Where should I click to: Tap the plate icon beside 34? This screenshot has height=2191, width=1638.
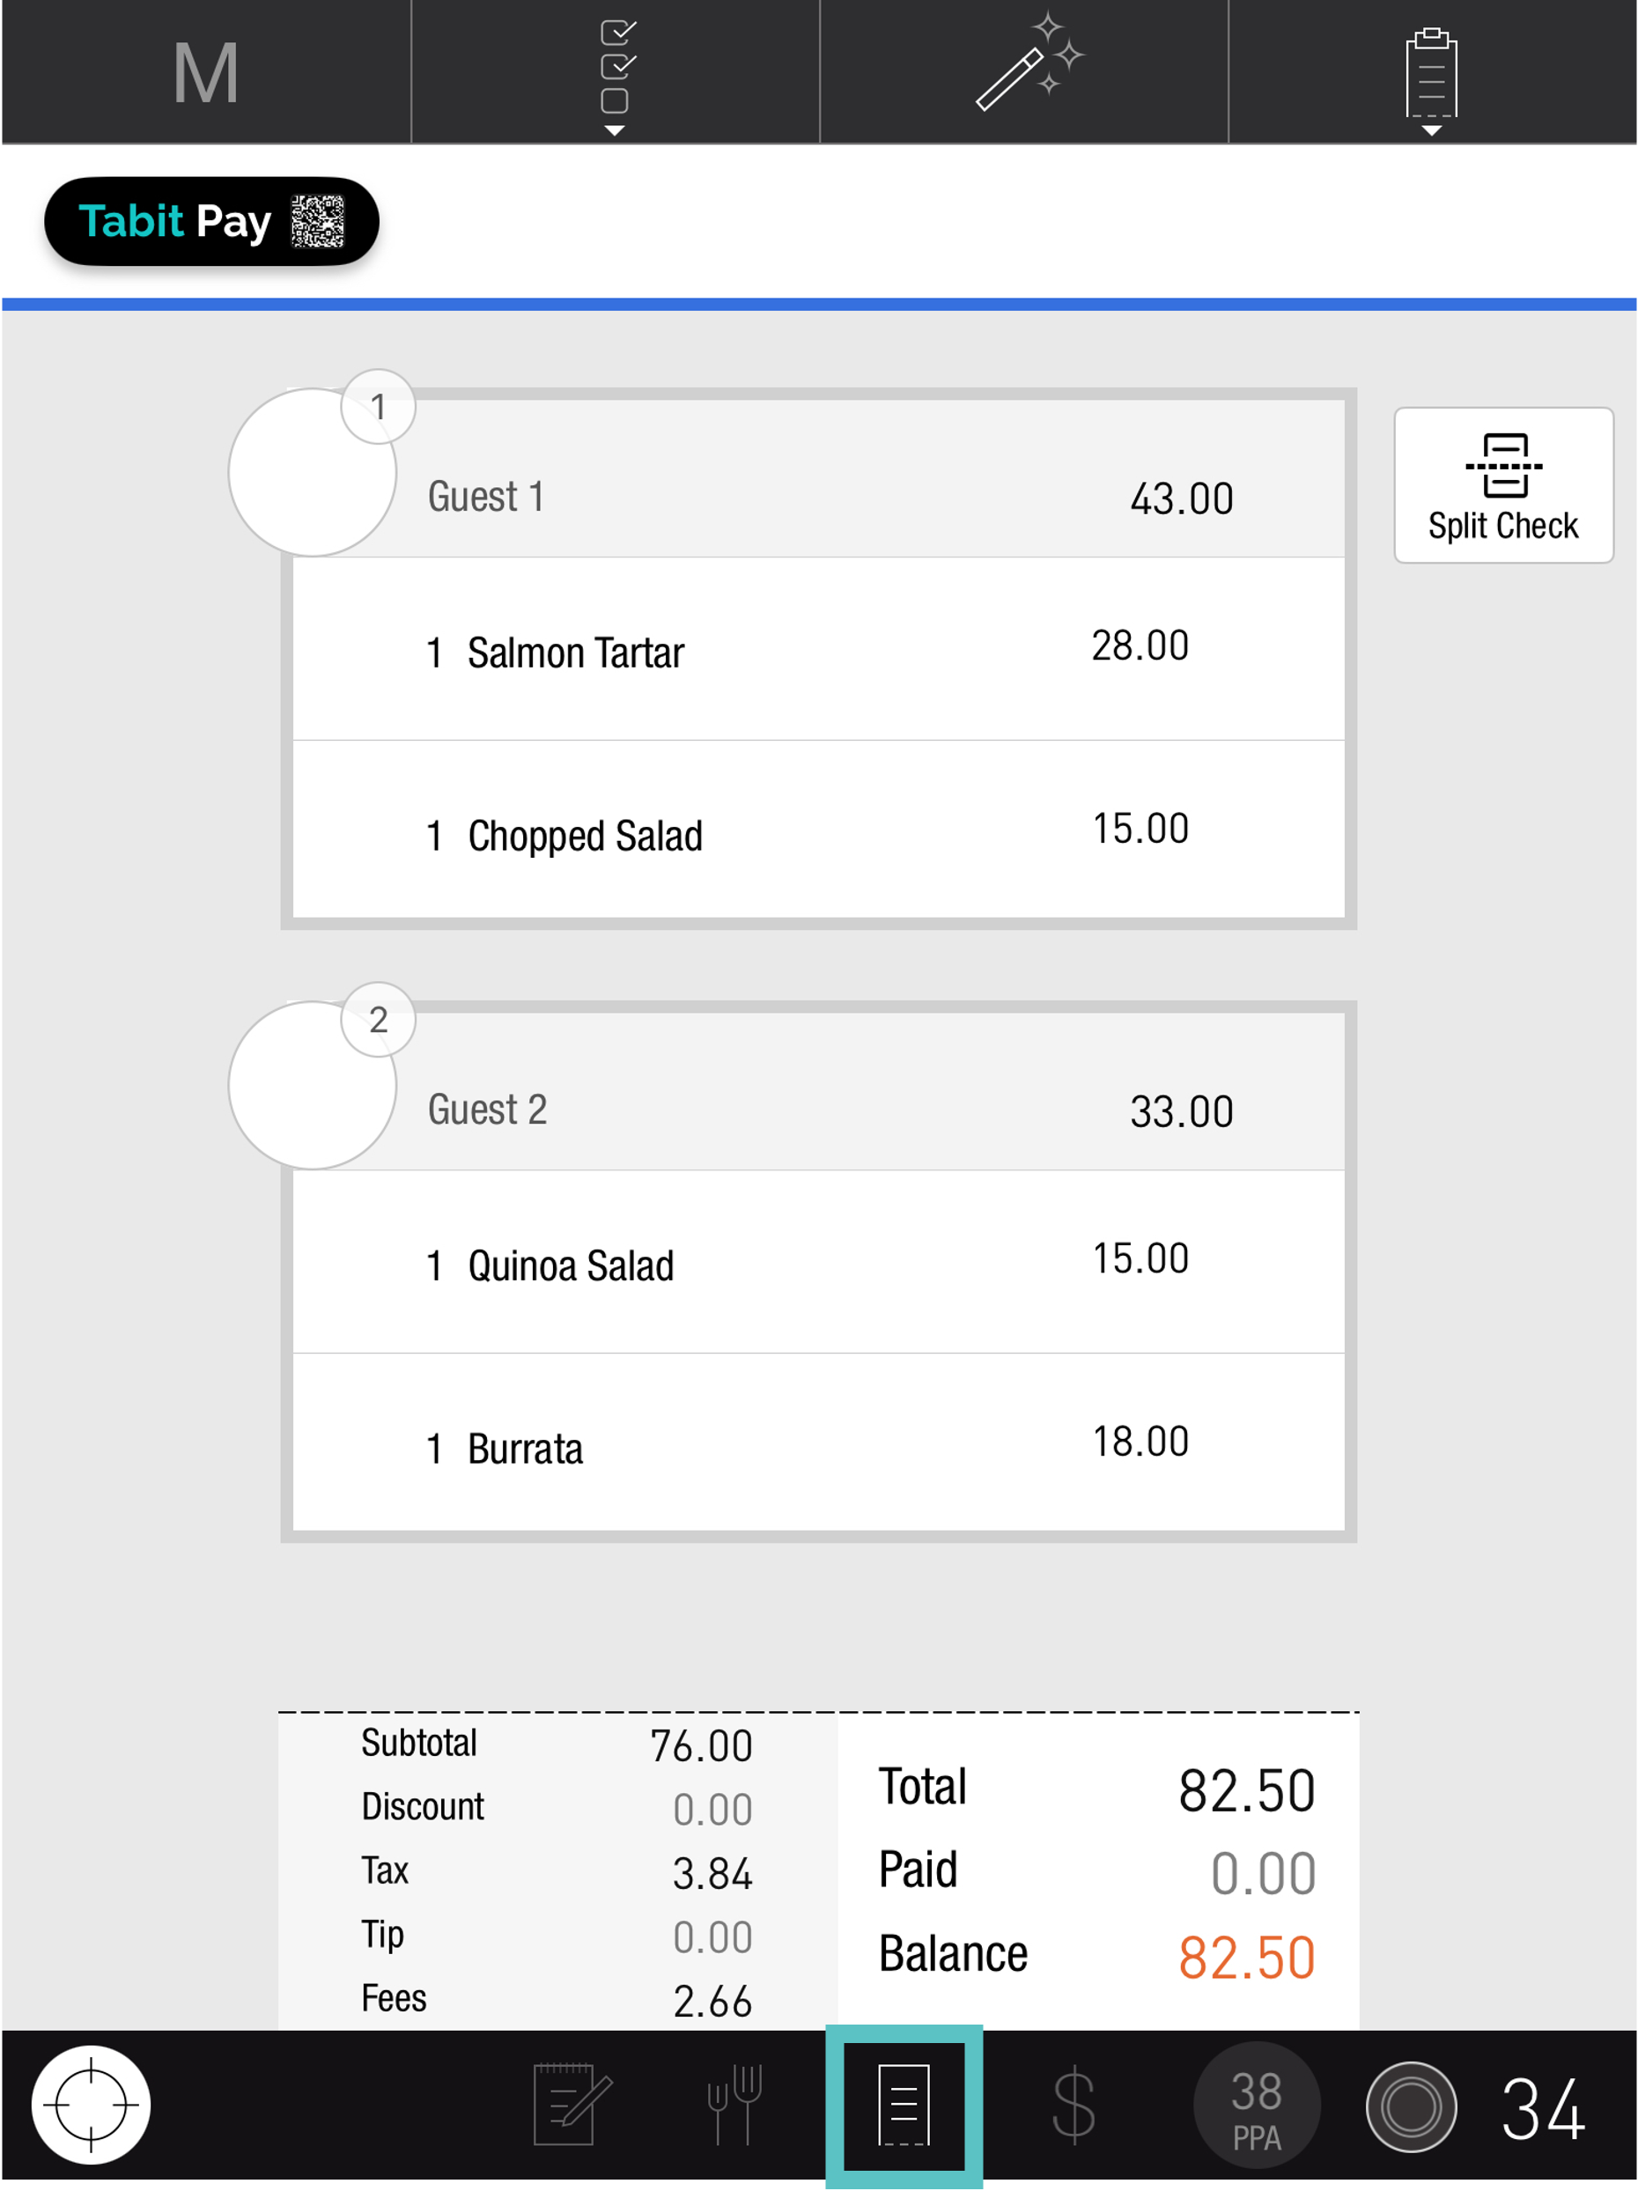pyautogui.click(x=1410, y=2106)
